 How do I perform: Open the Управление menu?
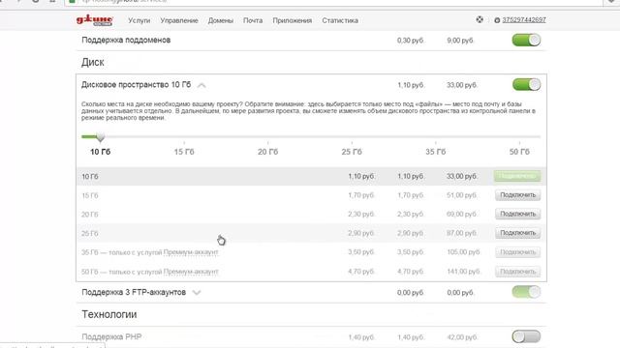click(x=179, y=20)
